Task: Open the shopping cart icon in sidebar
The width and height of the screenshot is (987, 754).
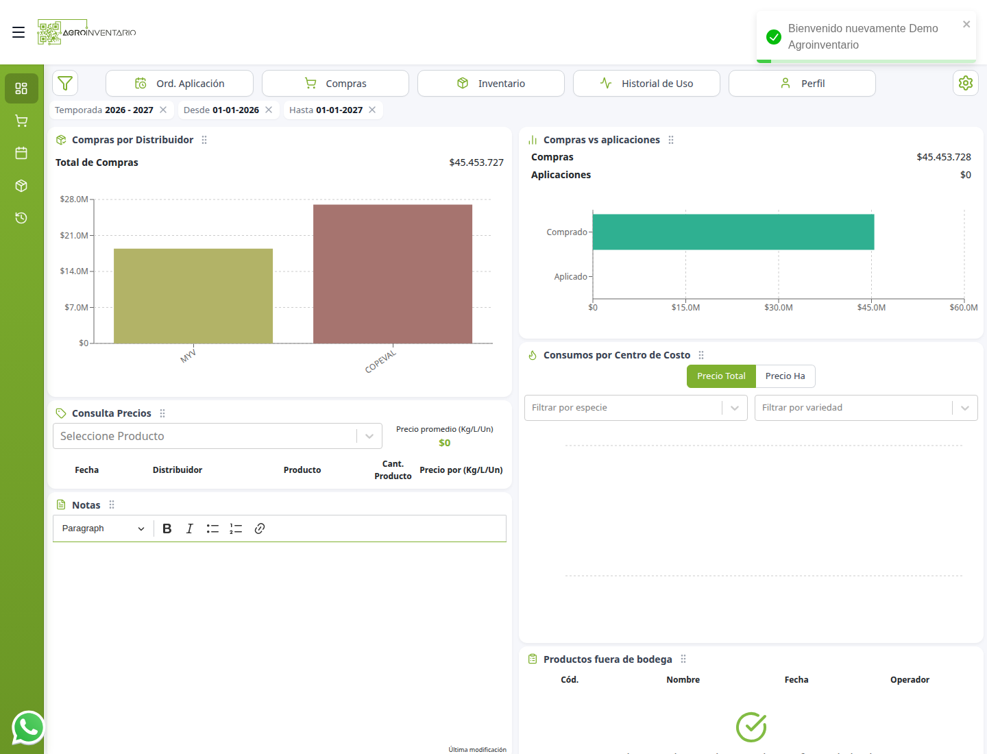Action: coord(21,121)
